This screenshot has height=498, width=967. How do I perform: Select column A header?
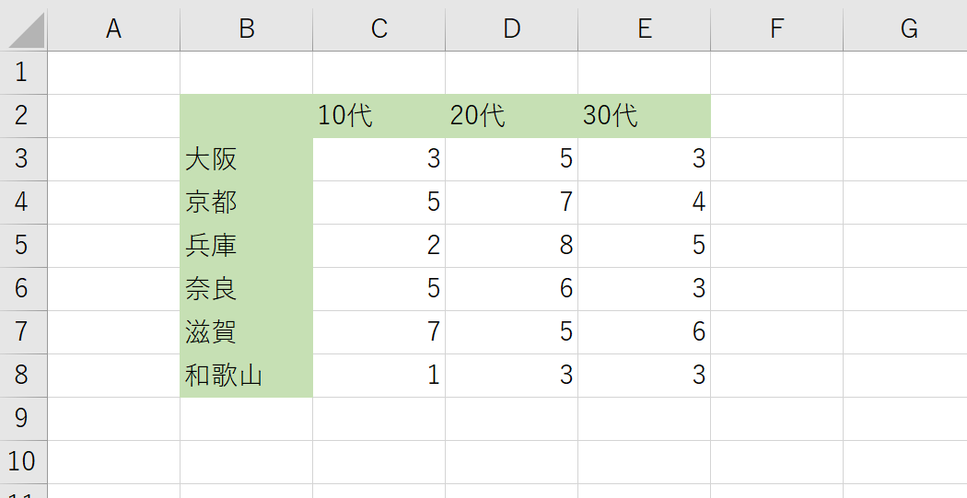(113, 29)
